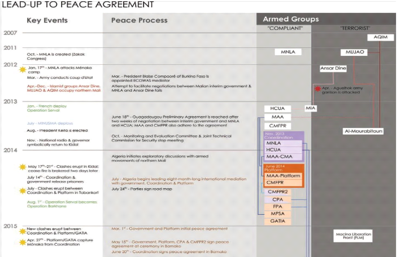Select the 2012 year marker
The width and height of the screenshot is (405, 257).
pyautogui.click(x=10, y=65)
